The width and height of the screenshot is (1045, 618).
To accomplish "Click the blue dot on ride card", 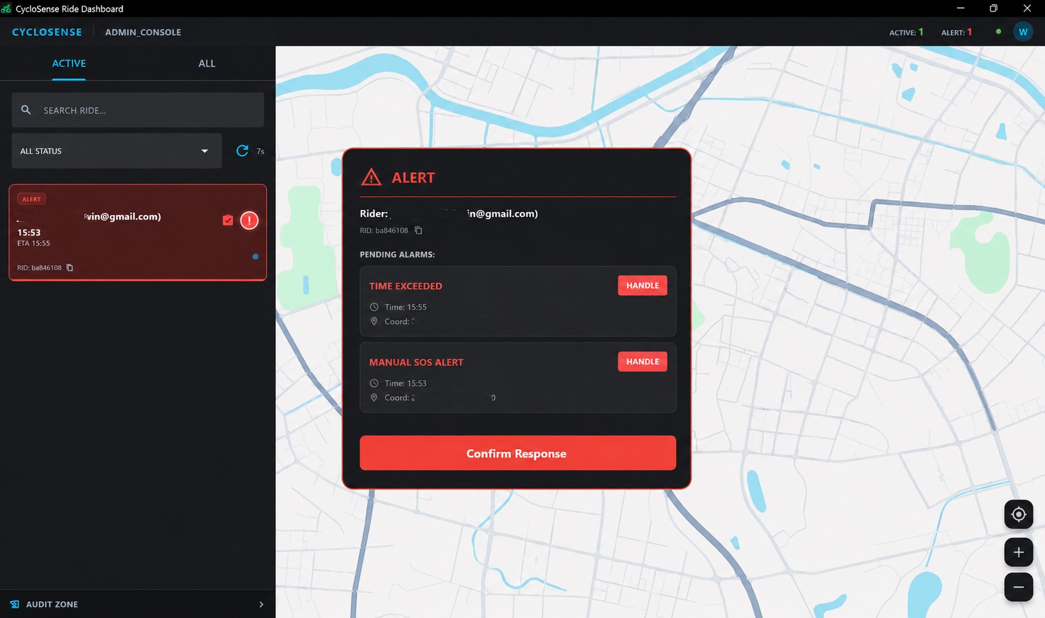I will [255, 256].
